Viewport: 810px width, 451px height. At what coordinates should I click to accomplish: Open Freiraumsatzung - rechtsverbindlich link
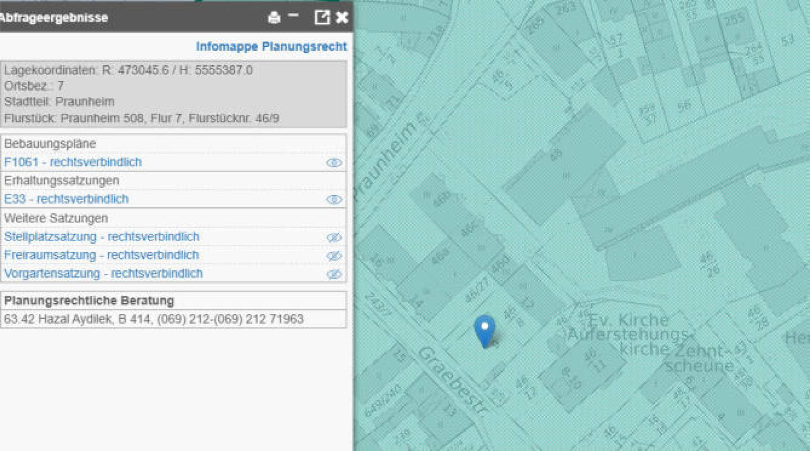pyautogui.click(x=101, y=255)
